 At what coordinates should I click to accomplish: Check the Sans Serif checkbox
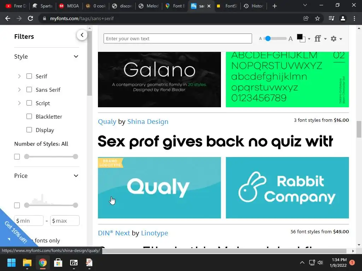coord(29,89)
